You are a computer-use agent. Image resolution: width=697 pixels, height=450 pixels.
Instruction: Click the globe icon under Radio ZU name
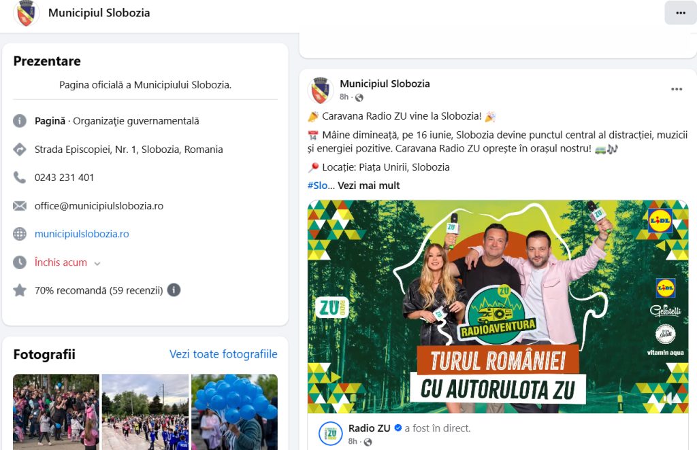pos(368,442)
